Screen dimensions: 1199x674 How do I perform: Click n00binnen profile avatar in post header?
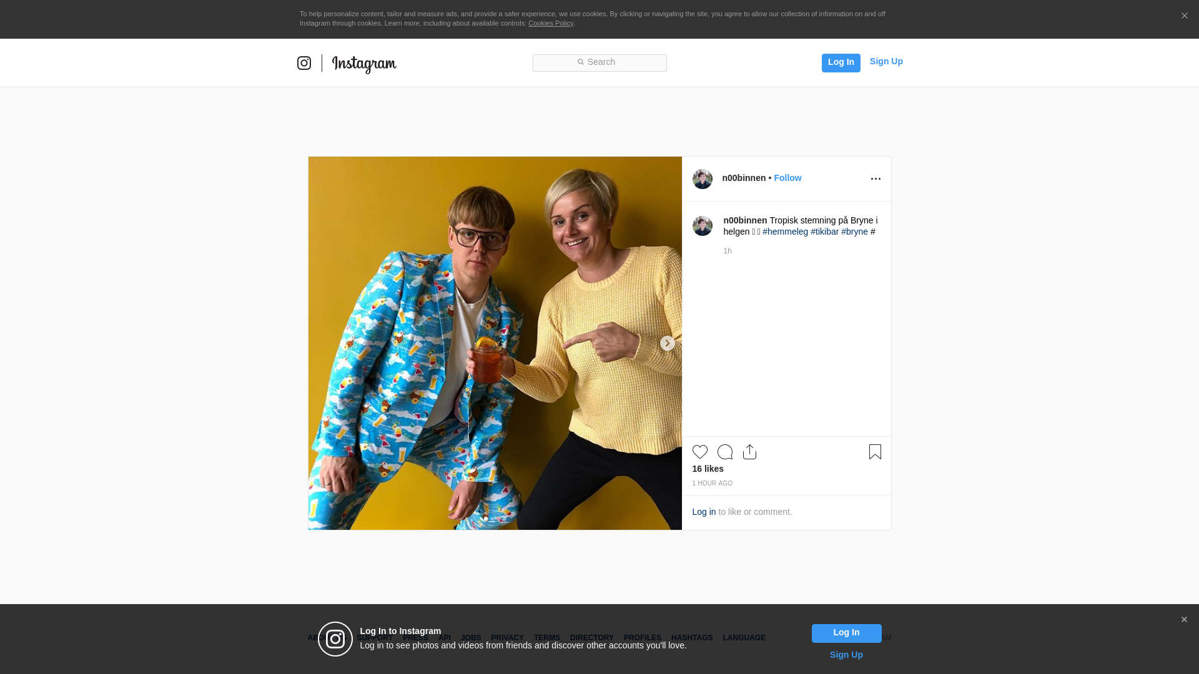click(x=702, y=179)
